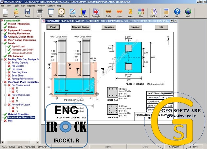The image size is (207, 149).
Task: Select Pile Capacity tree item
Action: 18,66
